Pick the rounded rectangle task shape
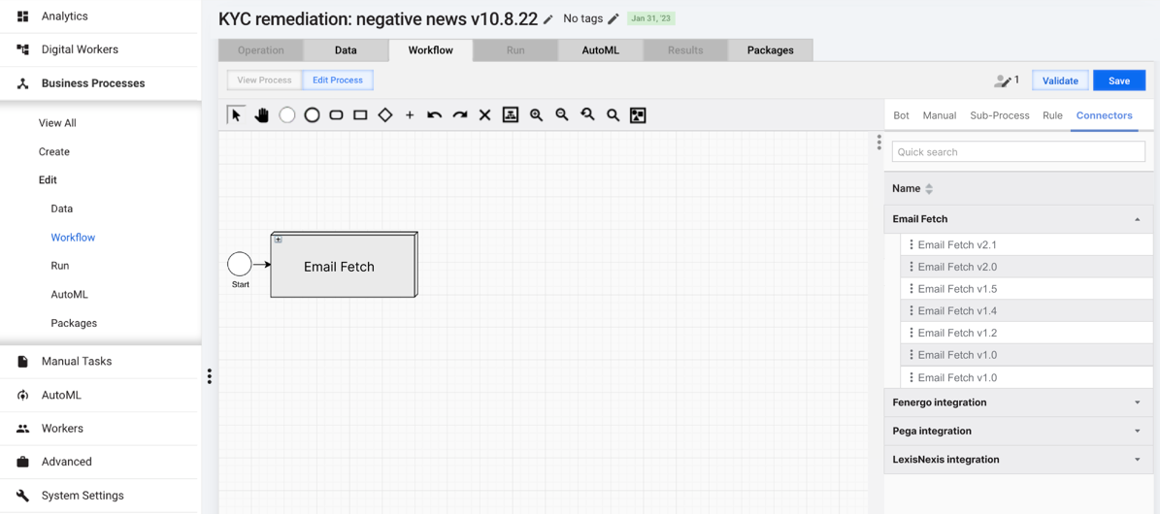Viewport: 1160px width, 514px height. tap(336, 114)
